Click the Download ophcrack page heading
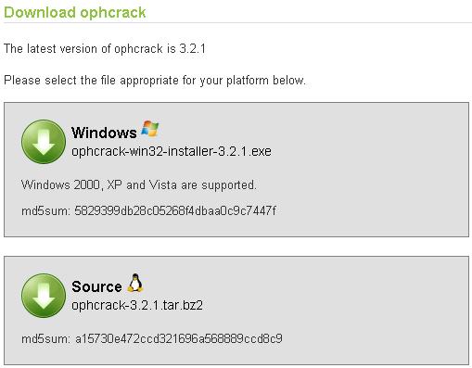The width and height of the screenshot is (472, 368). [74, 13]
